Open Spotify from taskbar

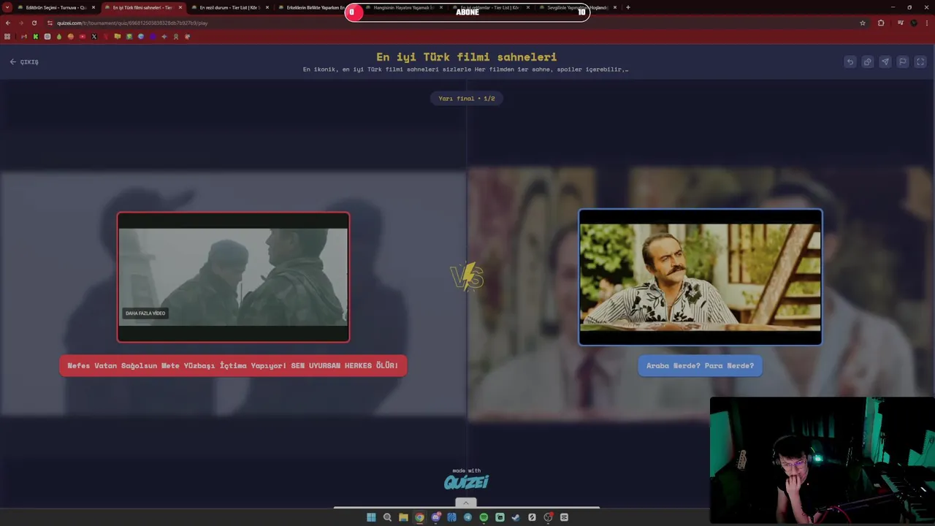coord(484,517)
